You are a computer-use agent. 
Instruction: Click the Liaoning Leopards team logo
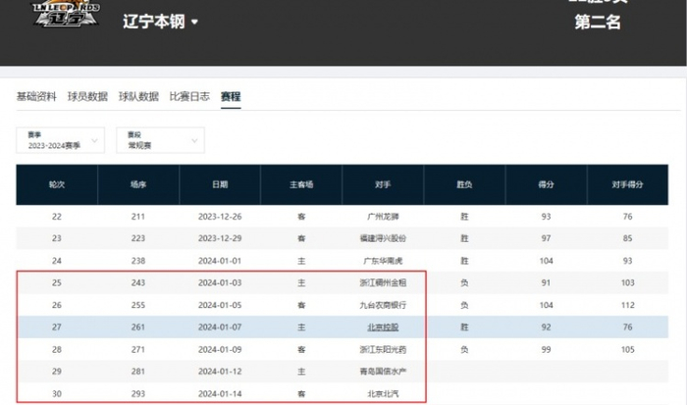point(66,13)
